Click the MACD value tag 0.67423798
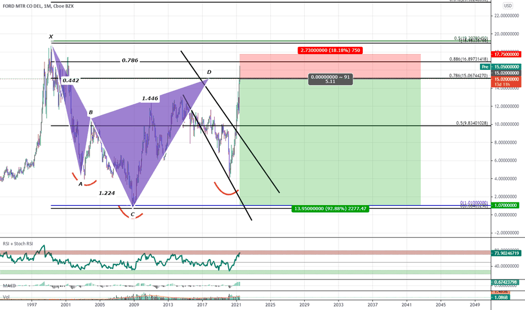525x310 pixels. 506,282
